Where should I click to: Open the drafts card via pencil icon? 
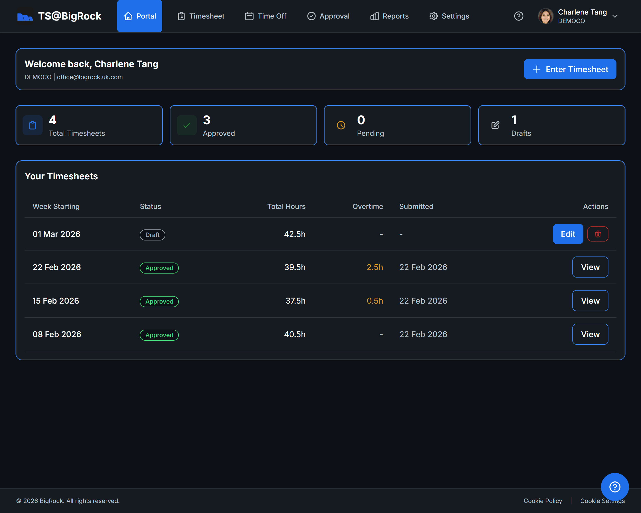click(x=495, y=125)
